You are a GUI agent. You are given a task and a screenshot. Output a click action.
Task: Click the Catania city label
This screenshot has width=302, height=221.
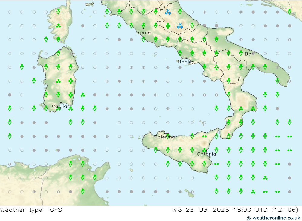click(207, 154)
